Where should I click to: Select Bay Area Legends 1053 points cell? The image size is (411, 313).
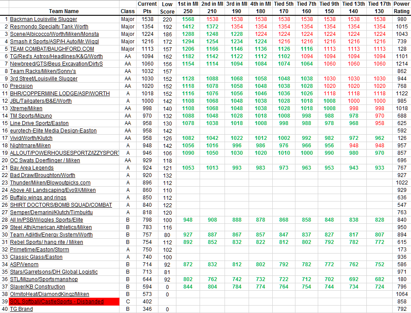pos(188,168)
